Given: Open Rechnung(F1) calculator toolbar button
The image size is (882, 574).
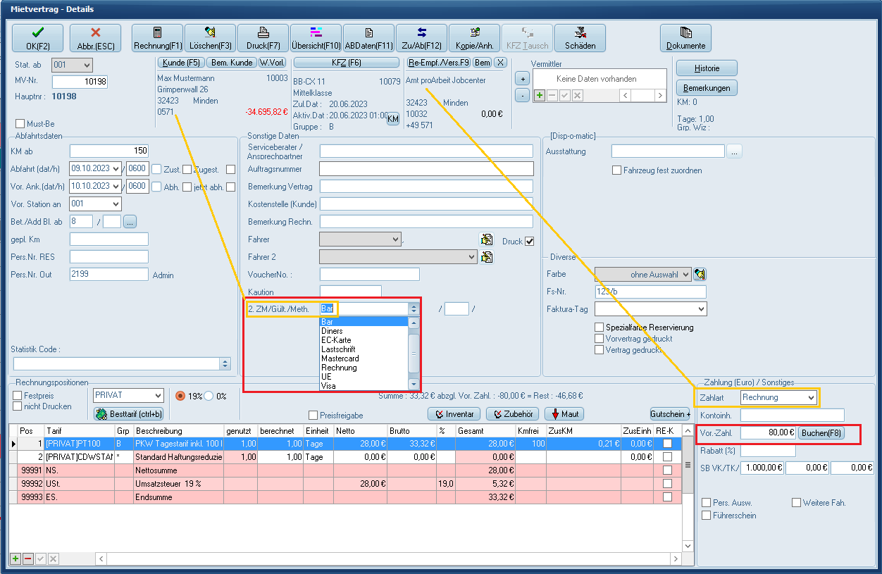Looking at the screenshot, I should pos(157,38).
